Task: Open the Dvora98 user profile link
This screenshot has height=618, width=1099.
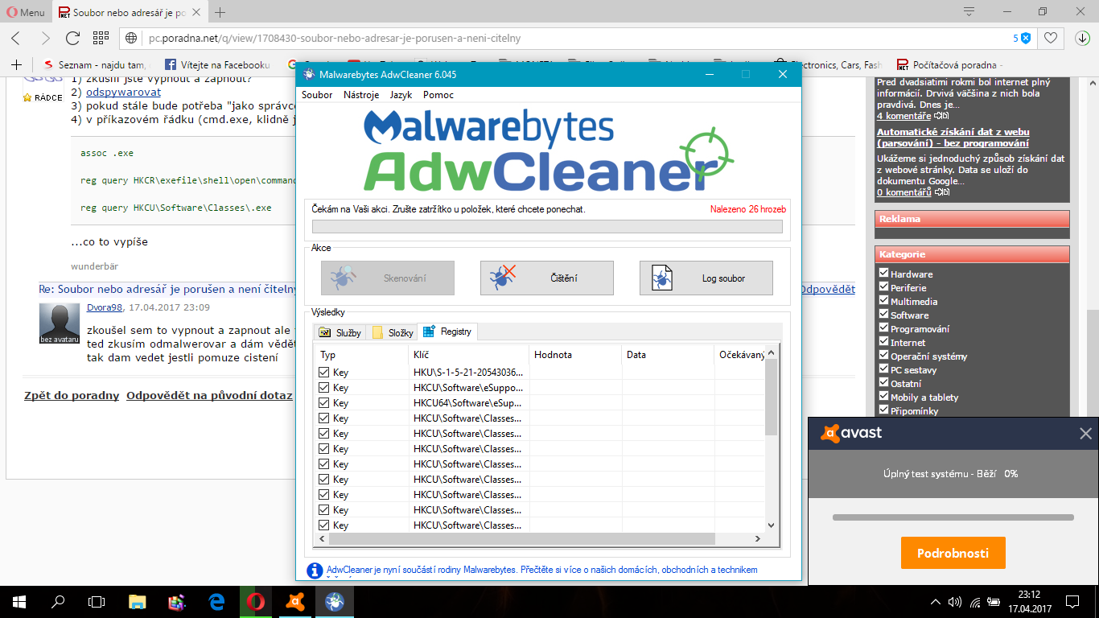Action: point(105,307)
